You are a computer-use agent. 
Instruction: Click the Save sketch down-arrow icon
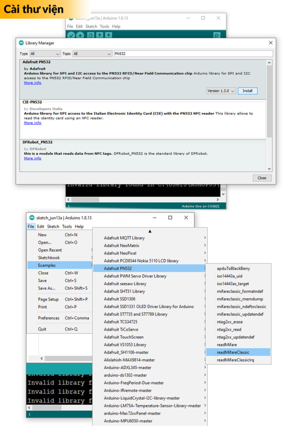pyautogui.click(x=108, y=35)
